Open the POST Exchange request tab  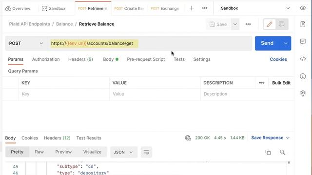tap(165, 9)
